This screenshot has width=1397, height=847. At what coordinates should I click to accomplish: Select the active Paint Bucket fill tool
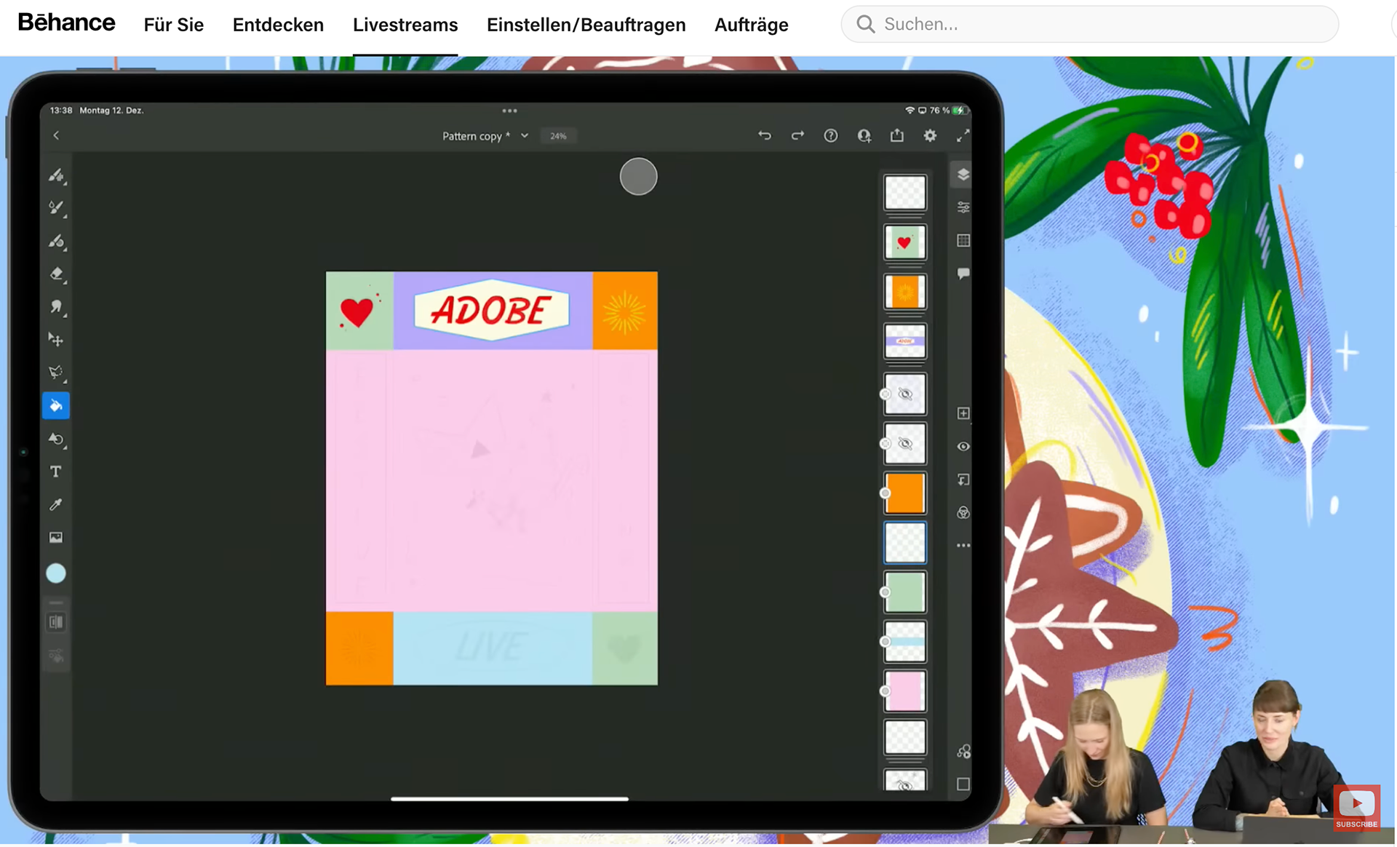56,406
